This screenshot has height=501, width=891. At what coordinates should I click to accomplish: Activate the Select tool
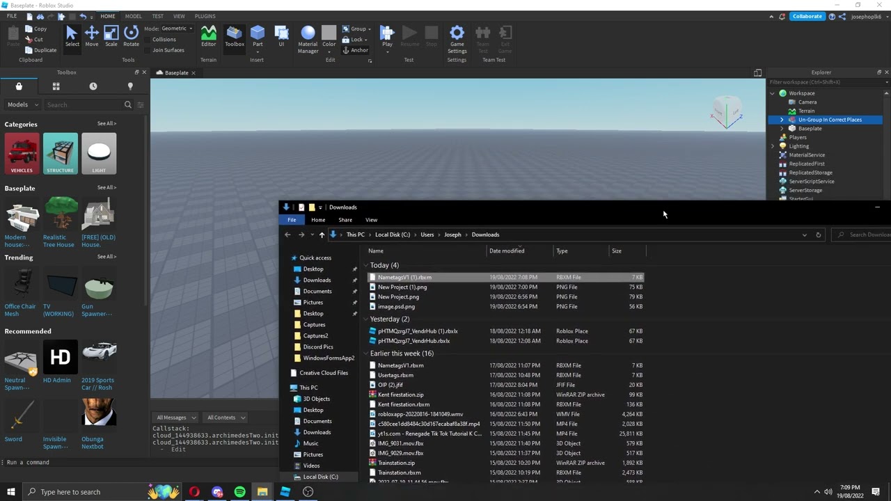[x=72, y=37]
